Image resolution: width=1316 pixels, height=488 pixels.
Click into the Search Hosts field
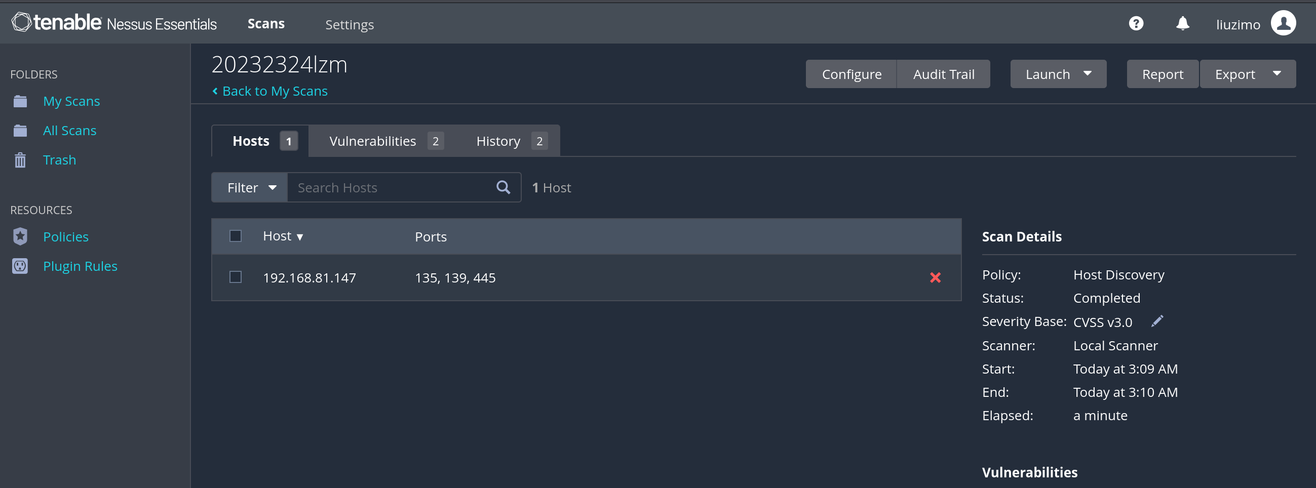[x=391, y=188]
